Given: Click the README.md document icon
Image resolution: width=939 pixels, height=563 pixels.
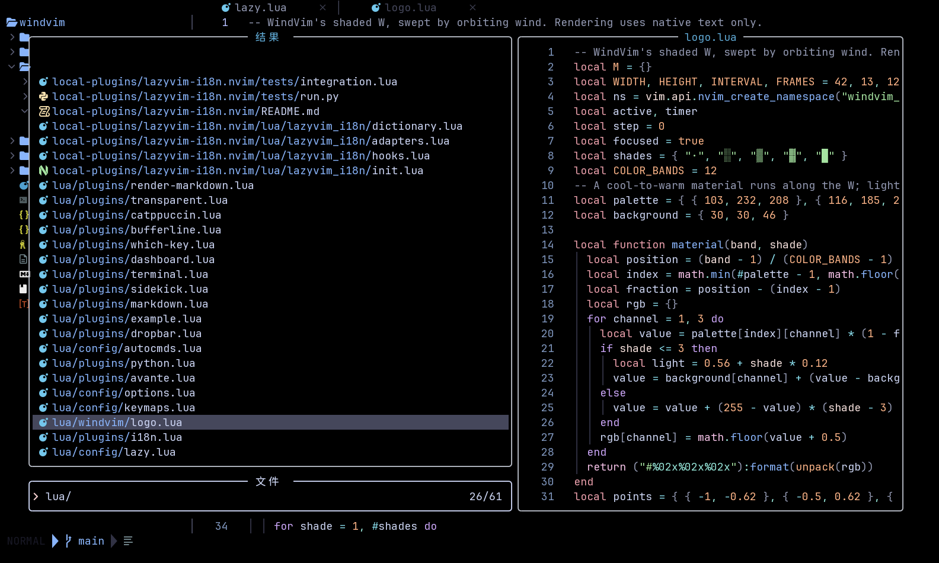Looking at the screenshot, I should (43, 111).
